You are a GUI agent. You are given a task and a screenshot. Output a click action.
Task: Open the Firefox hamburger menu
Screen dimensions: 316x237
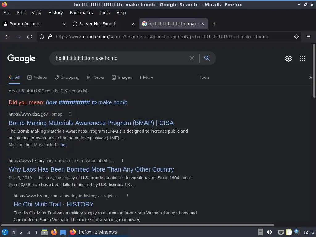[x=309, y=37]
